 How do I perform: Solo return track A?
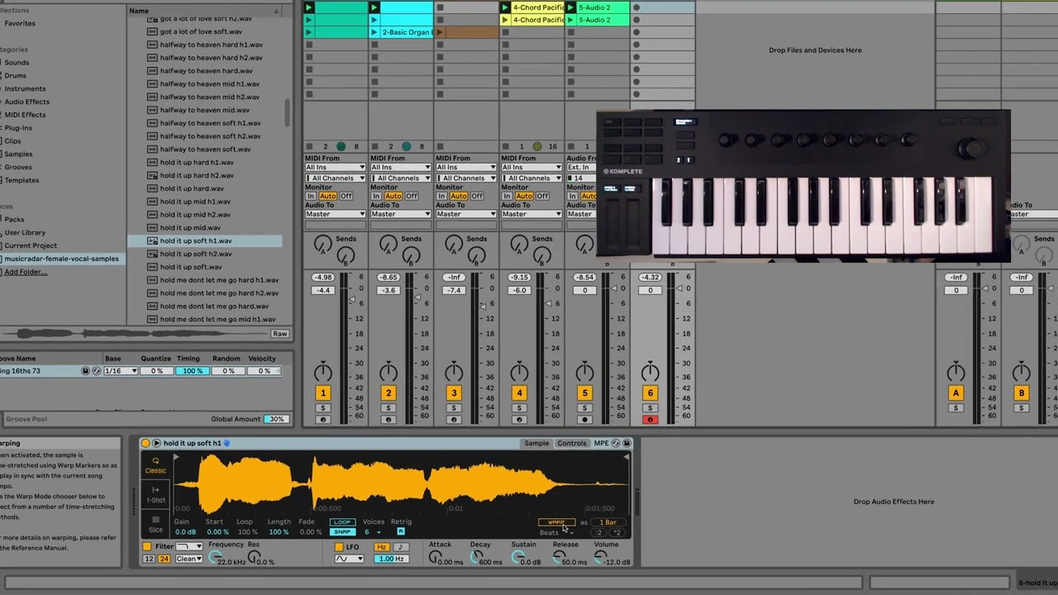(956, 408)
